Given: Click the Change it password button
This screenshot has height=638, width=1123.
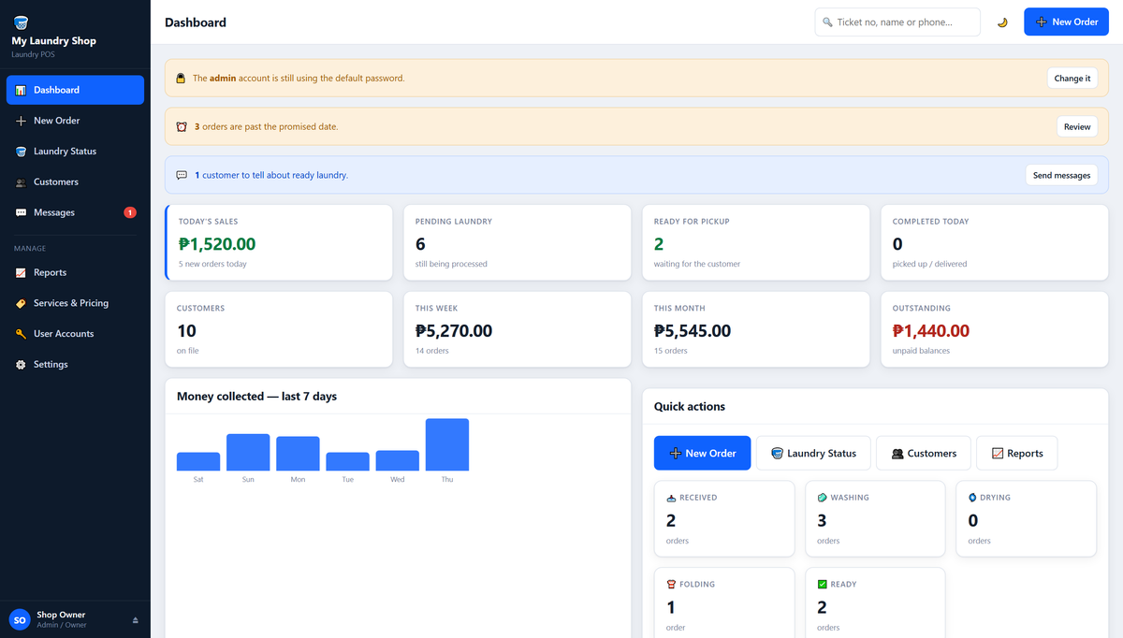Looking at the screenshot, I should point(1072,79).
